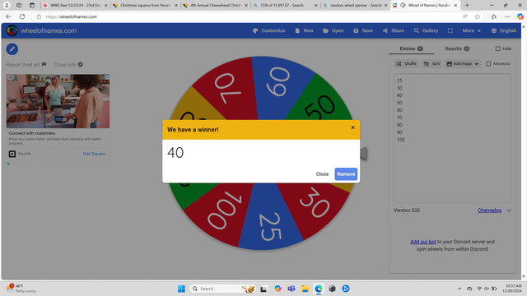Click the taskbar Search box

pos(222,289)
